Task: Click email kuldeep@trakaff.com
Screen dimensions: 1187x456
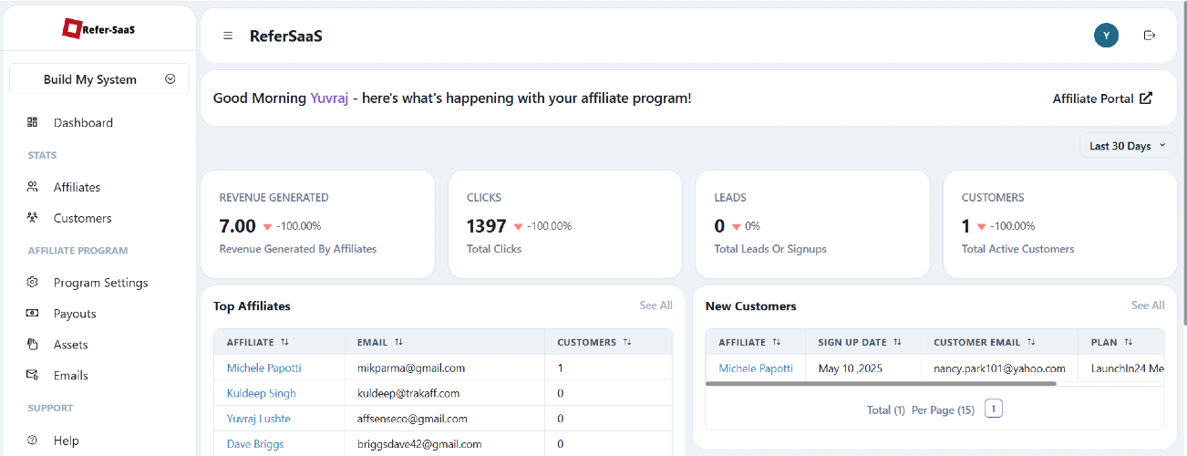Action: click(x=408, y=393)
